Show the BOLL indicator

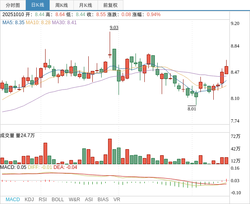point(58,200)
